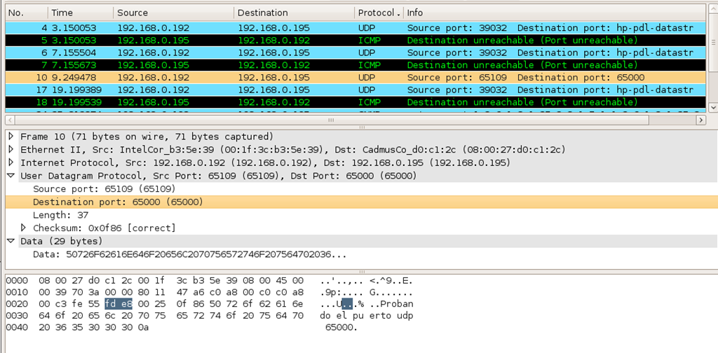Click the Info column header
This screenshot has width=718, height=353.
[555, 13]
